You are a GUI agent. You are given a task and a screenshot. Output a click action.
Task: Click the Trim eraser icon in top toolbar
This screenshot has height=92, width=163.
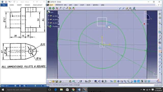point(127,8)
